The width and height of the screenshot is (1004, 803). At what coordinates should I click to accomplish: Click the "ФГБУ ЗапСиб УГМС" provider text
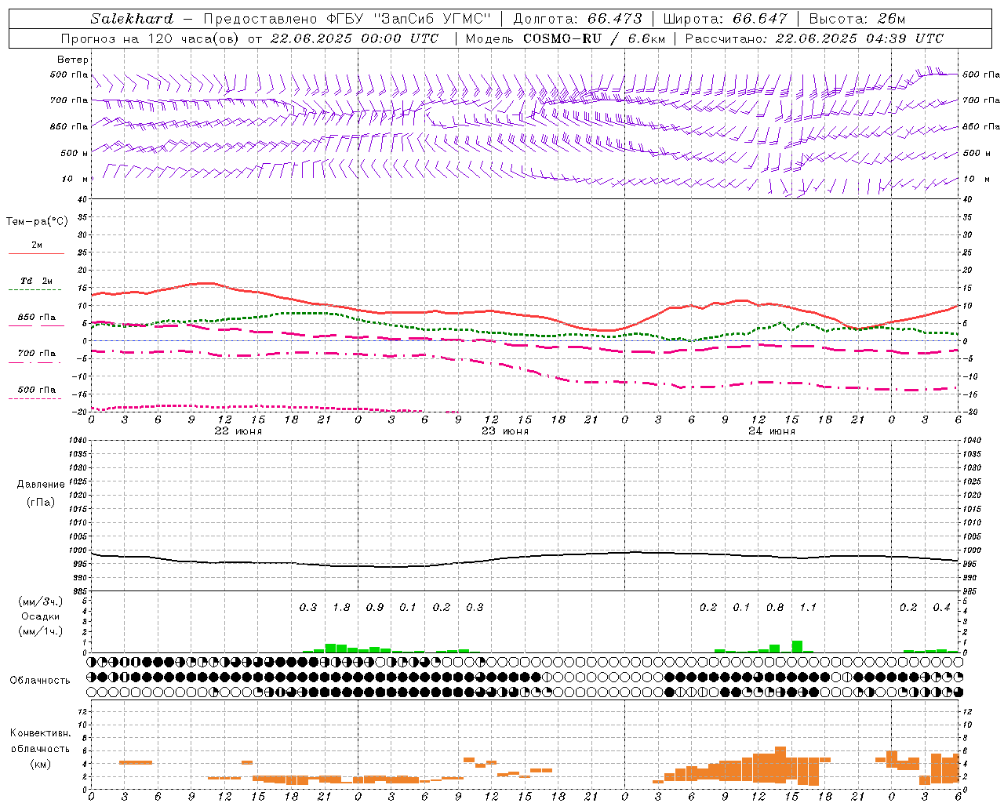[x=407, y=19]
